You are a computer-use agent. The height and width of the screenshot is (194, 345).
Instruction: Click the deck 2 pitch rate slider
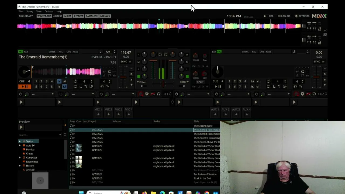316,77
